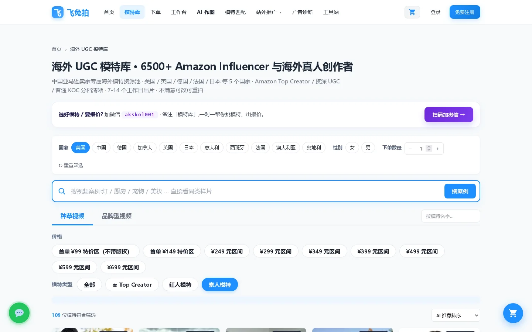The width and height of the screenshot is (532, 332).
Task: Focus the 搜模特名字 input field
Action: click(x=451, y=216)
